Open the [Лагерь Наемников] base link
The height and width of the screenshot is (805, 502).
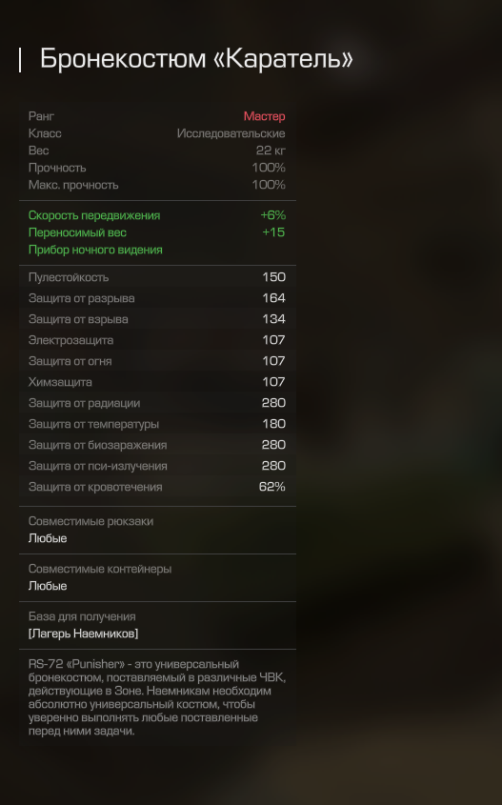(x=83, y=634)
